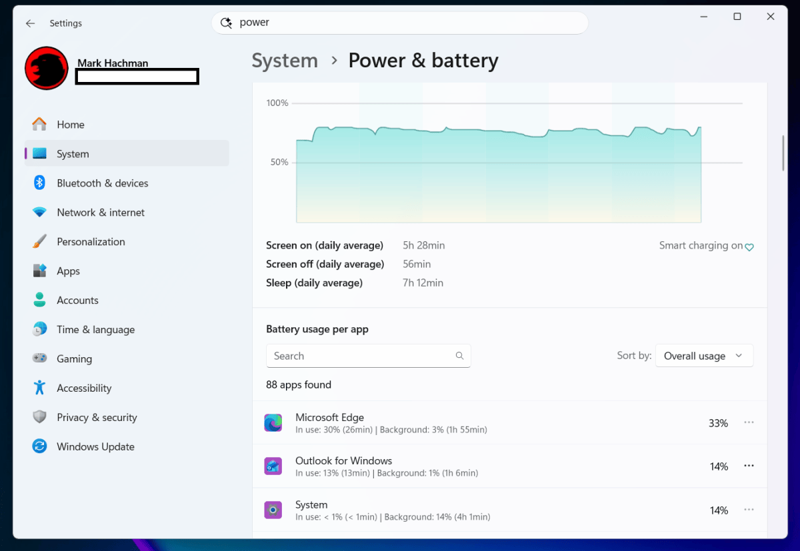Open the Apps settings page
The height and width of the screenshot is (551, 800).
point(127,271)
